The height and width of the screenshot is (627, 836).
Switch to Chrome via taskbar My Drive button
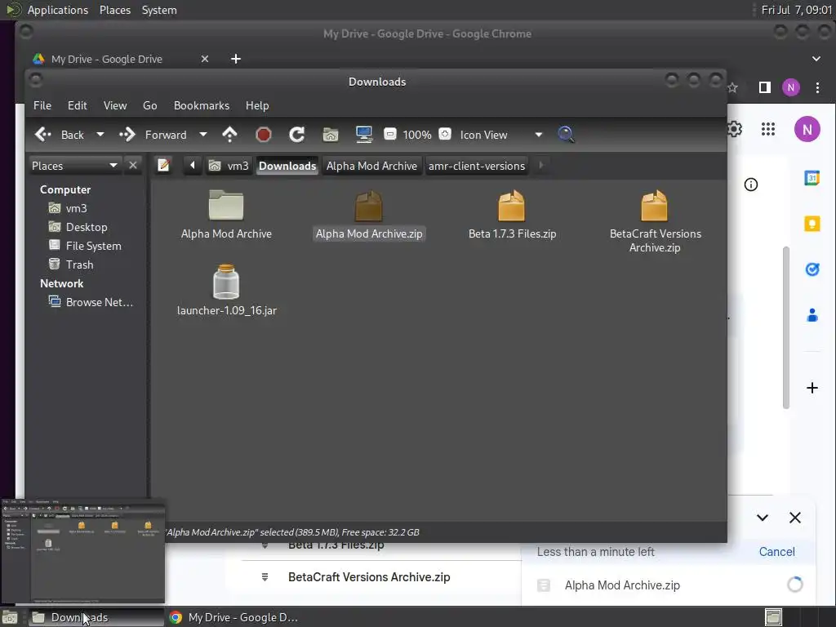pyautogui.click(x=234, y=617)
